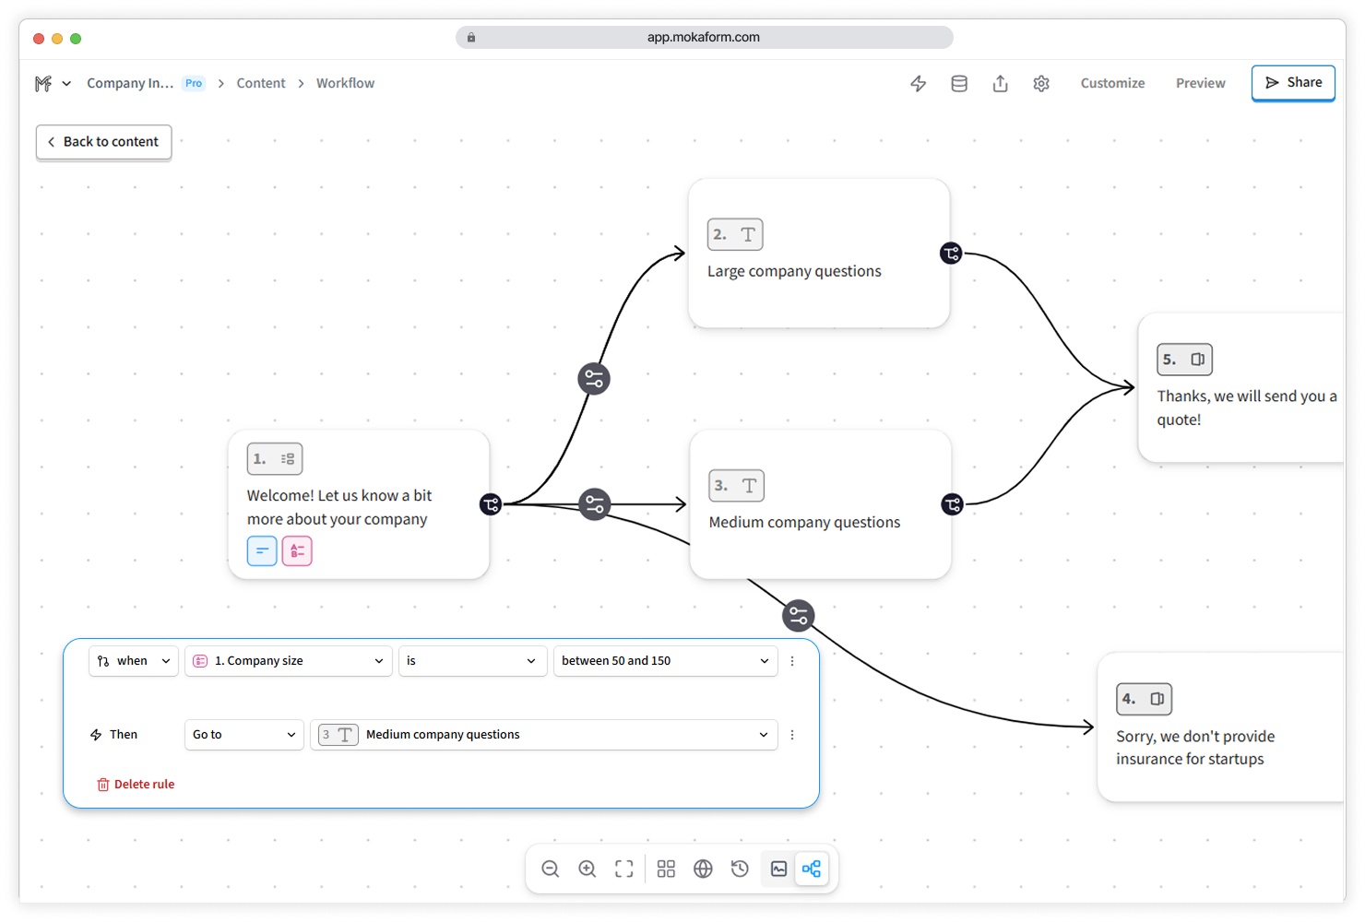Screen dimensions: 1365x922
Task: Open the database results icon
Action: (x=959, y=84)
